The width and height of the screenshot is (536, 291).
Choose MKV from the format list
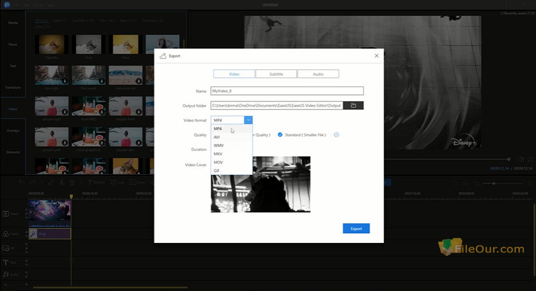pyautogui.click(x=231, y=154)
